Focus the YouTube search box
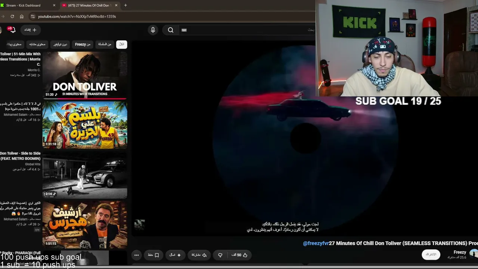Image resolution: width=478 pixels, height=269 pixels. [246, 30]
